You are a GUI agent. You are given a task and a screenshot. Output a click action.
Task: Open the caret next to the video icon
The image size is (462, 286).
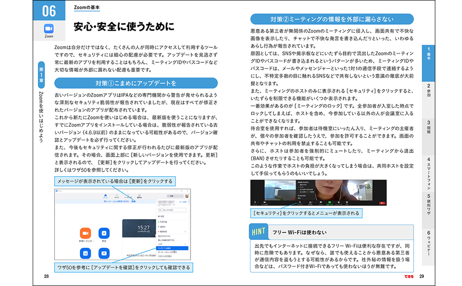(x=269, y=202)
